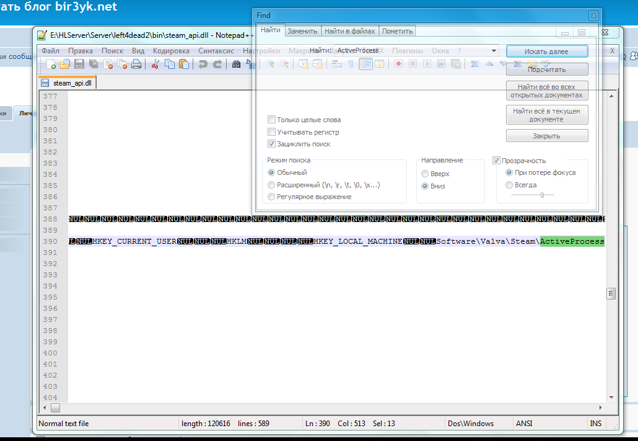This screenshot has width=638, height=441.
Task: Toggle the 'Прозрачность' checkbox
Action: (x=496, y=160)
